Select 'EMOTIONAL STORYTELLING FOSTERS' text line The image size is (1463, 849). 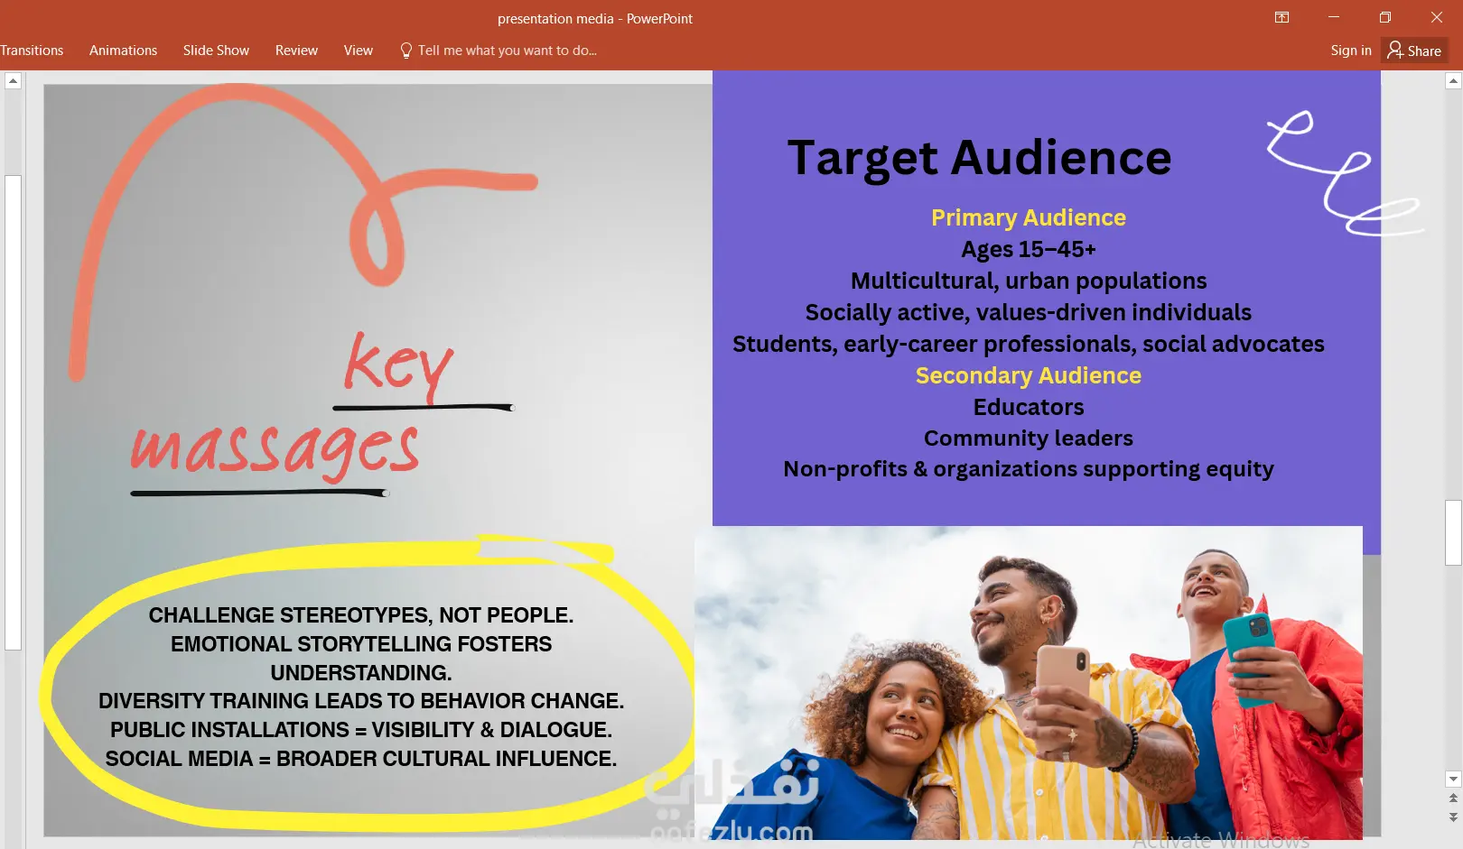(x=361, y=644)
